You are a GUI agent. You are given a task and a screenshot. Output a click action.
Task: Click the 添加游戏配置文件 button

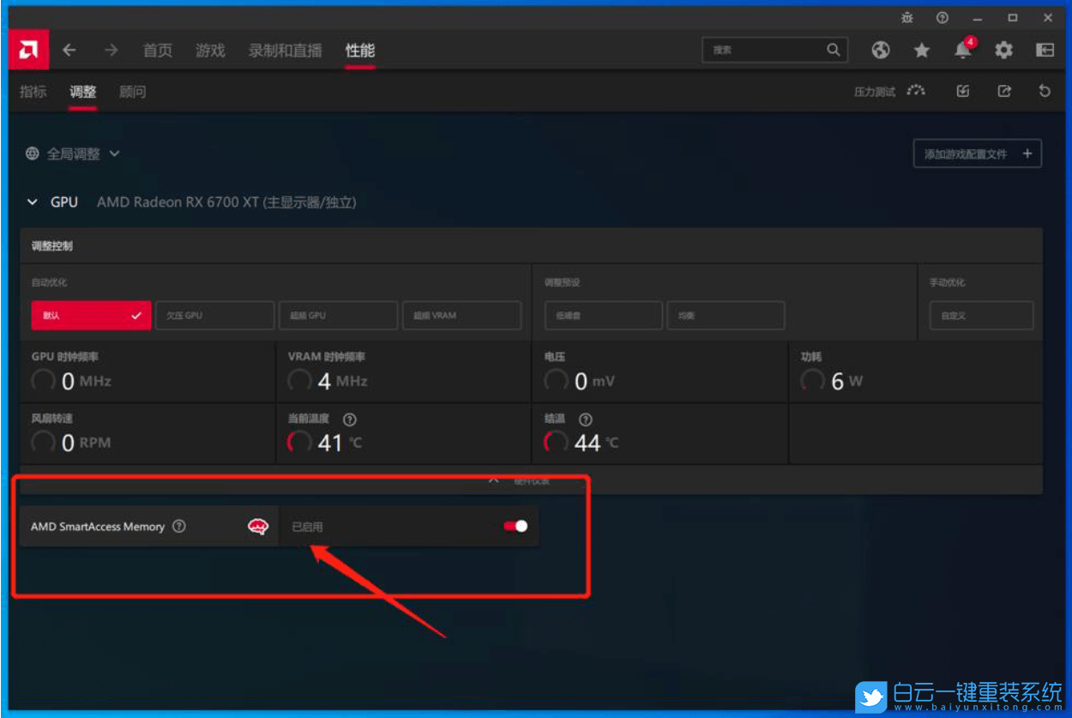tap(977, 154)
